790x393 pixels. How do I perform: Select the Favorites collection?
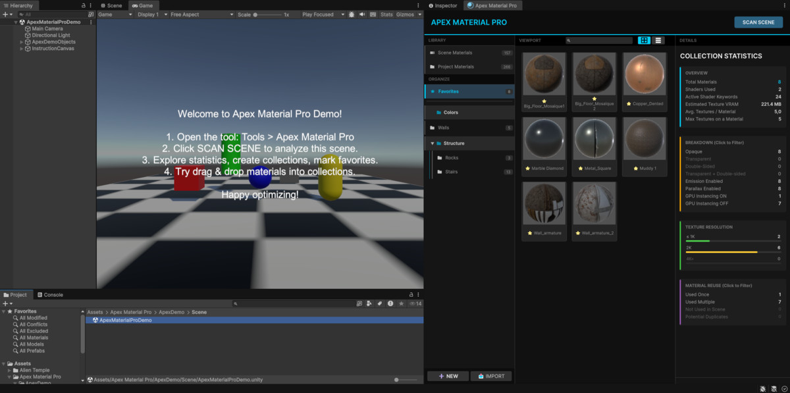(470, 92)
